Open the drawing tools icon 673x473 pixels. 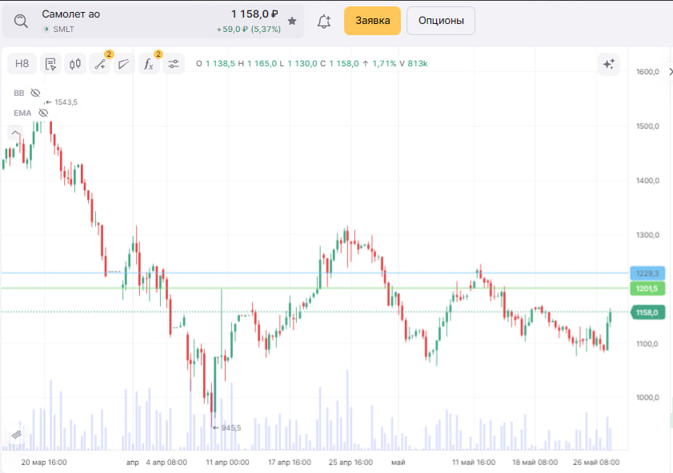[100, 64]
